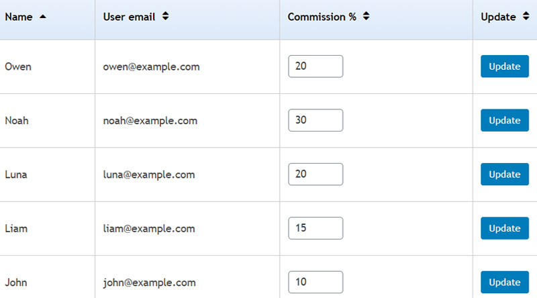The width and height of the screenshot is (537, 298).
Task: Edit Liam's commission field showing 15
Action: point(315,228)
